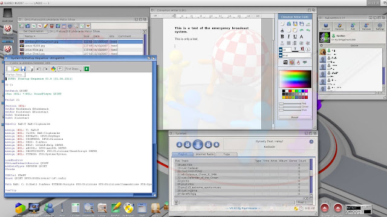Click the font color A icon

click(301, 36)
